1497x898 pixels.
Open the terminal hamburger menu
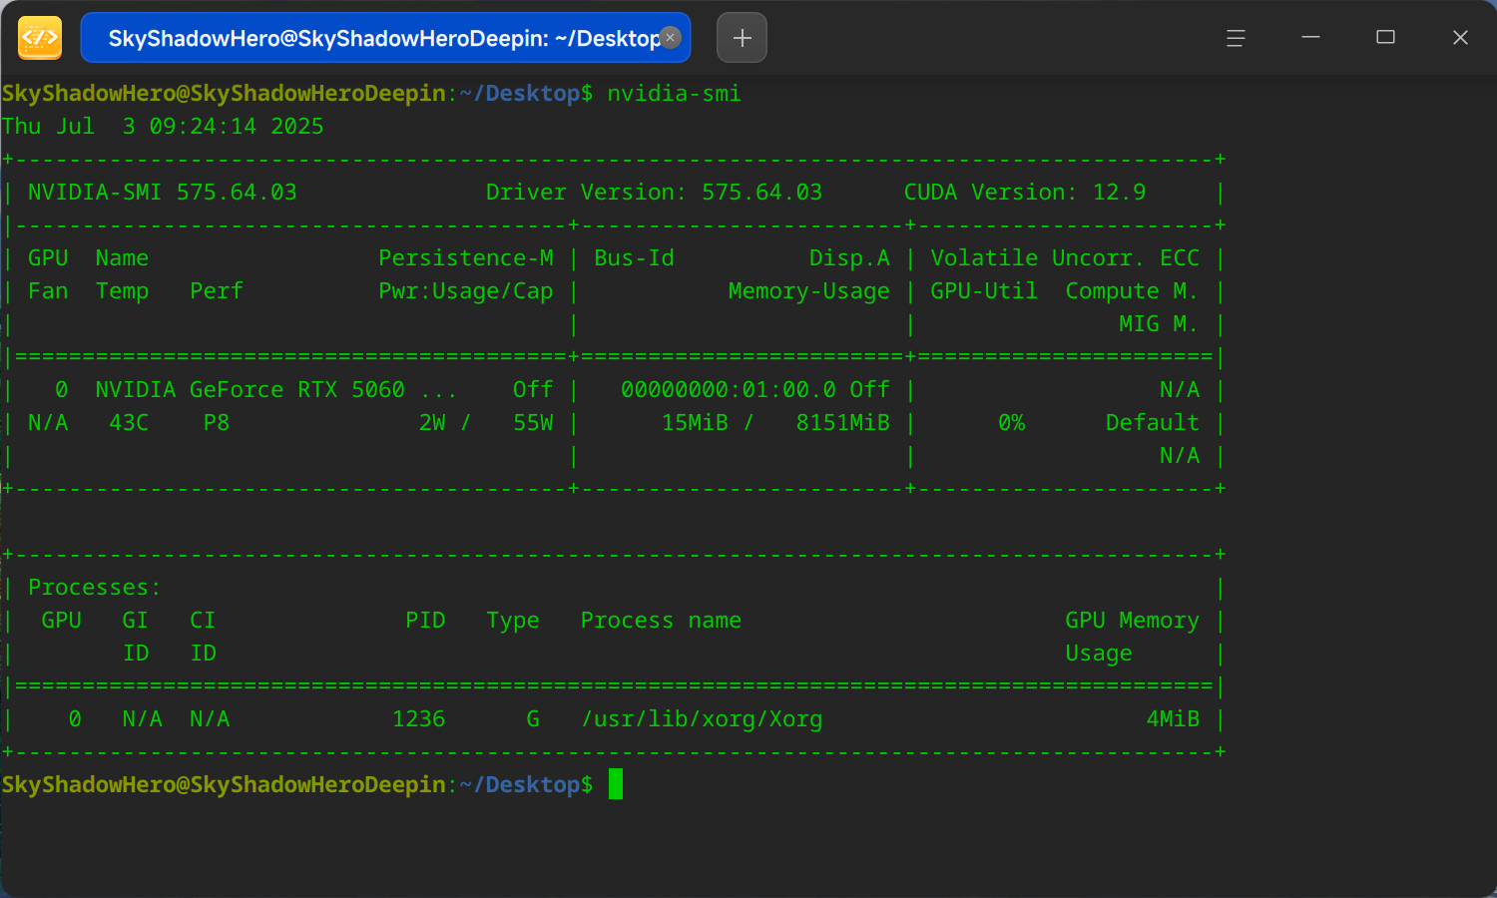click(1236, 38)
